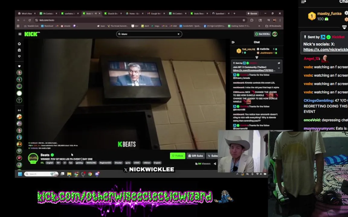This screenshot has width=348, height=217.
Task: Click the IRL category link
Action: point(42,163)
